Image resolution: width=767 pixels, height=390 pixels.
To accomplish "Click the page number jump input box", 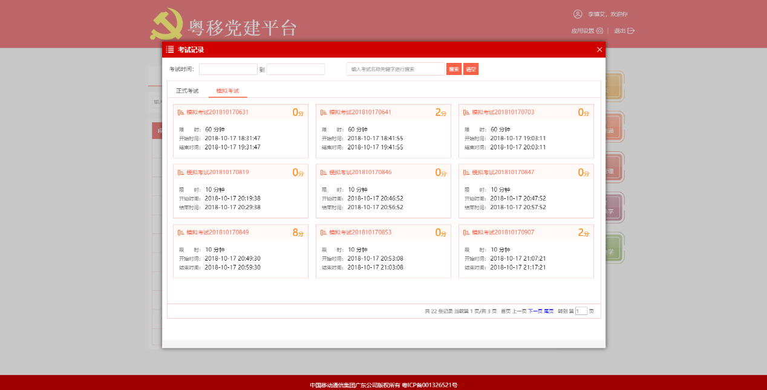I will 581,311.
